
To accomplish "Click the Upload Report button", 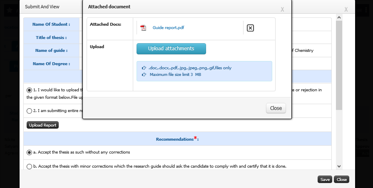I will [42, 125].
